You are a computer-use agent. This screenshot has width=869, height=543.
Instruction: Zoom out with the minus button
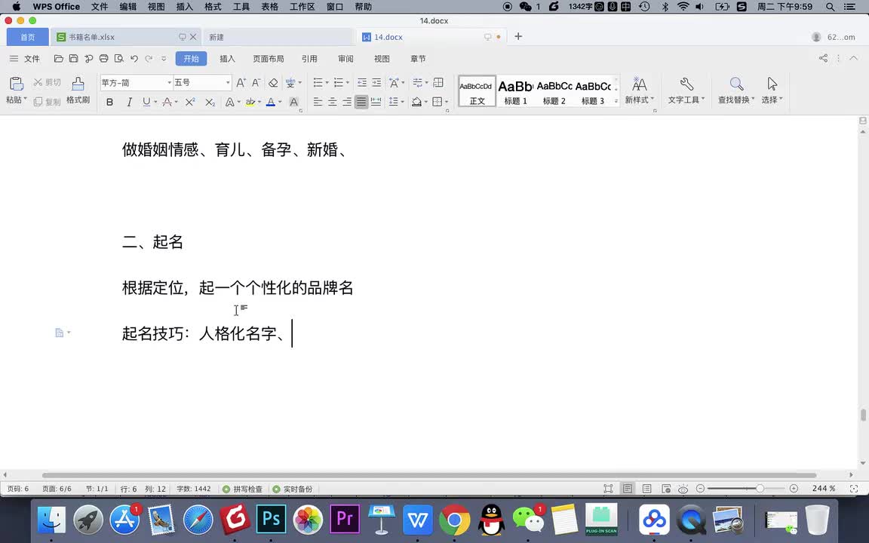[x=701, y=489]
